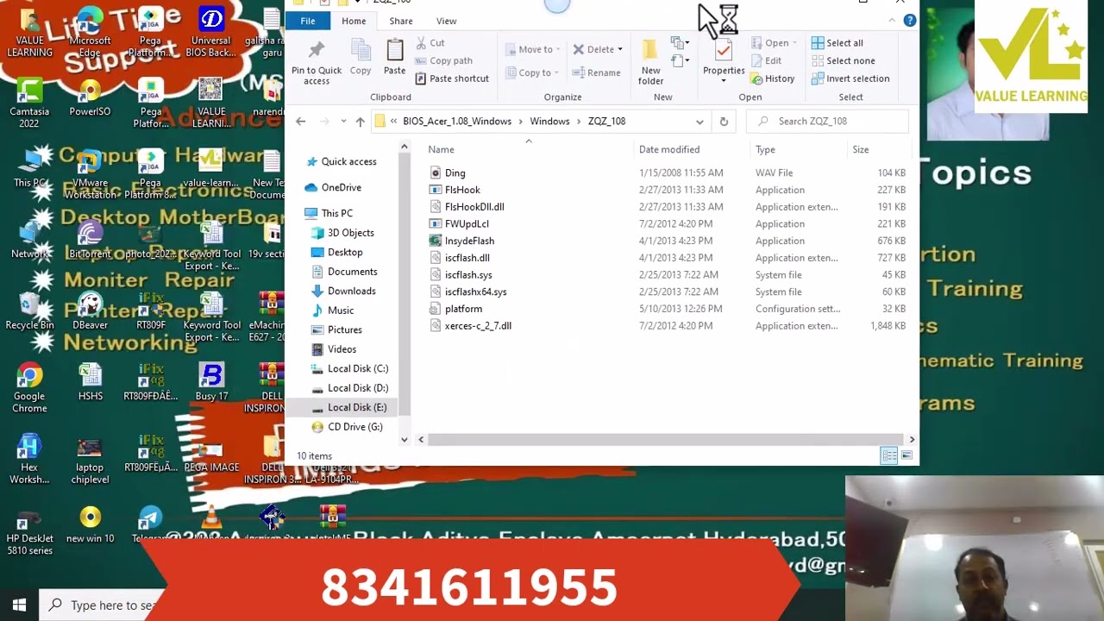This screenshot has width=1104, height=621.
Task: Go up one folder level
Action: 360,122
